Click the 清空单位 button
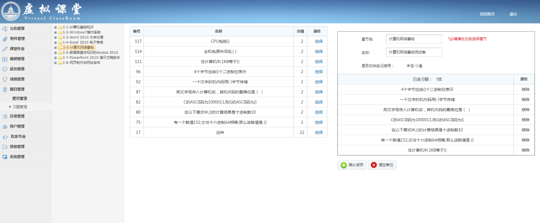This screenshot has height=223, width=540. click(382, 165)
